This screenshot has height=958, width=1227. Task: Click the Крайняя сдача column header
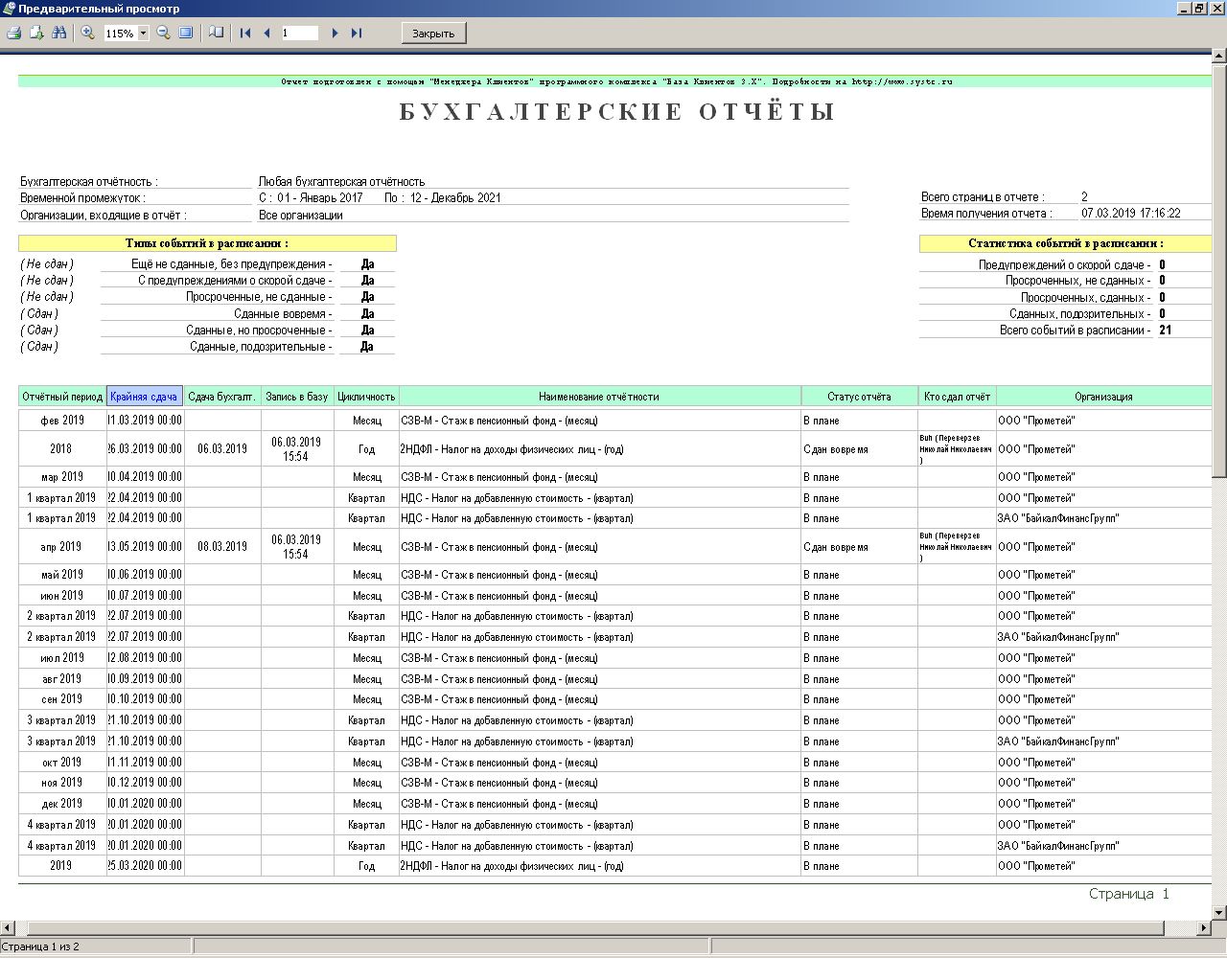click(144, 397)
